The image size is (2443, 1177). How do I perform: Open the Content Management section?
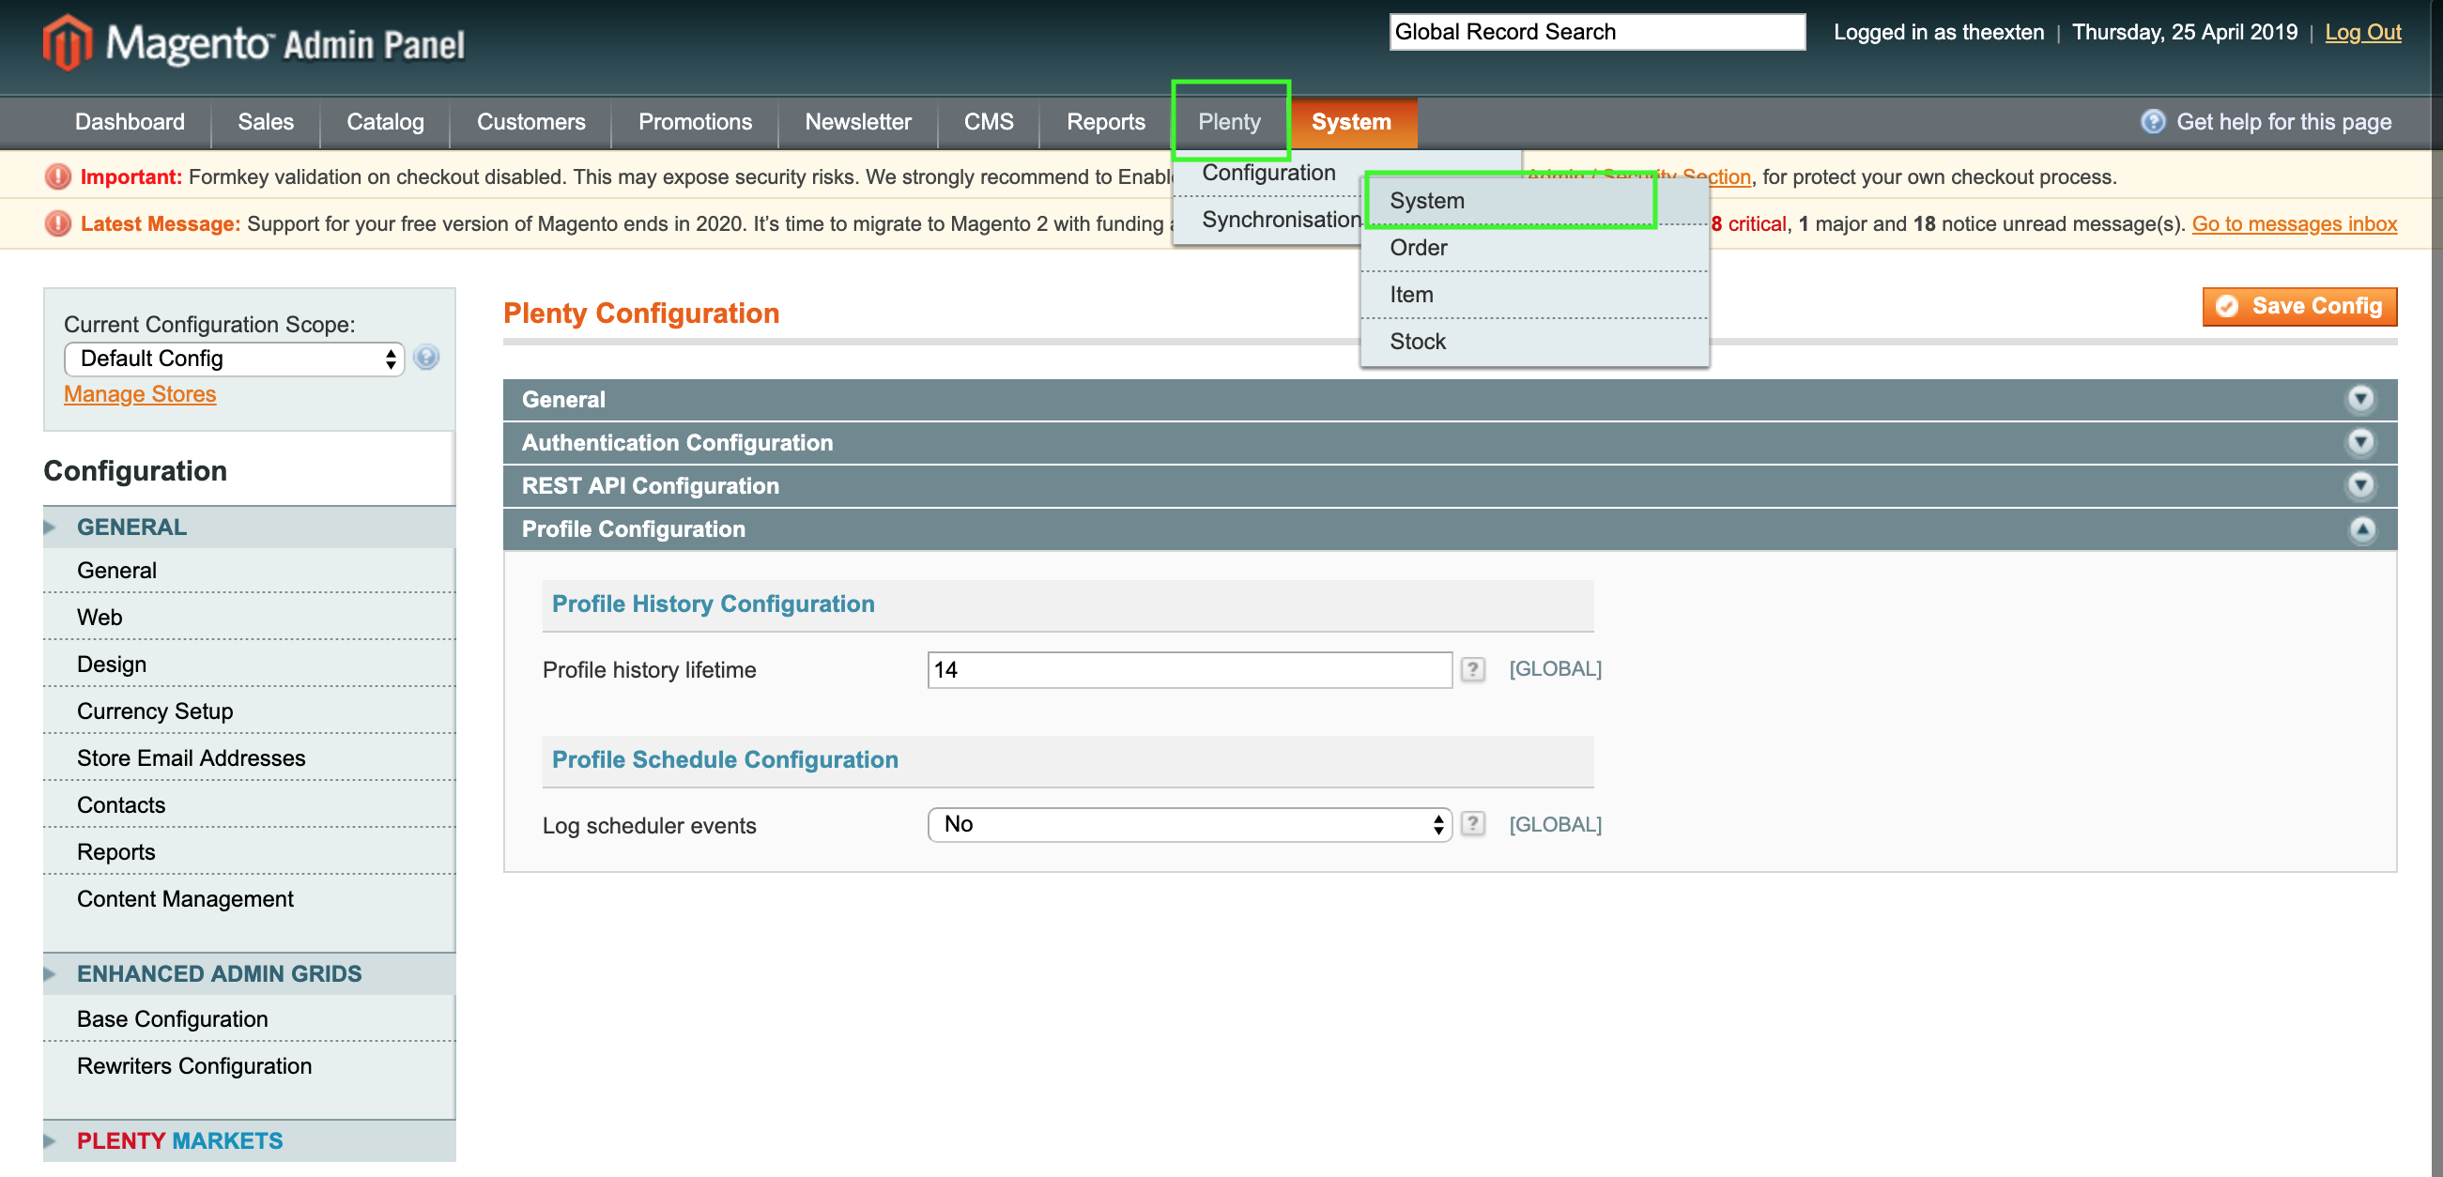[250, 899]
